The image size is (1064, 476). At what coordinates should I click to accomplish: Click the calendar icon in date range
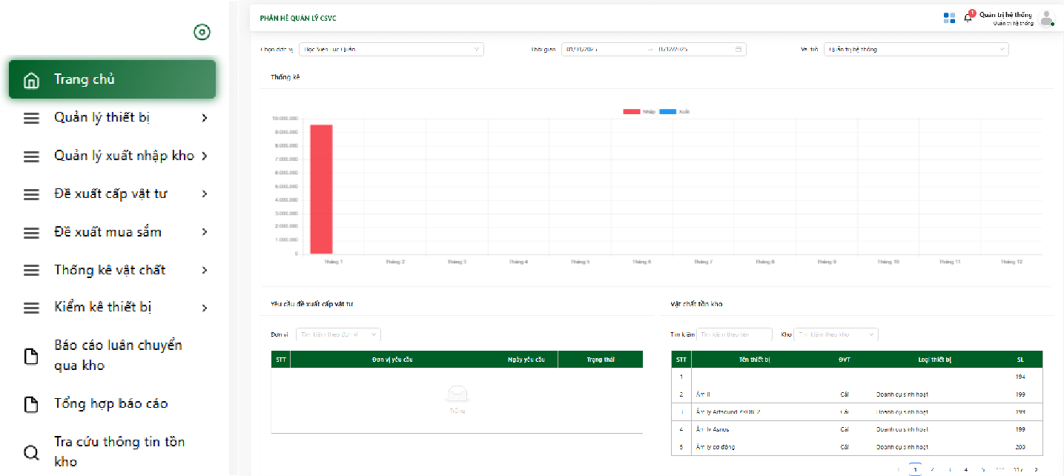[738, 50]
